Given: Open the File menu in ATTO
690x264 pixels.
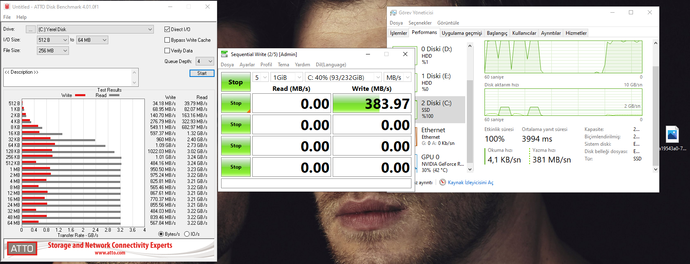Looking at the screenshot, I should (x=7, y=17).
